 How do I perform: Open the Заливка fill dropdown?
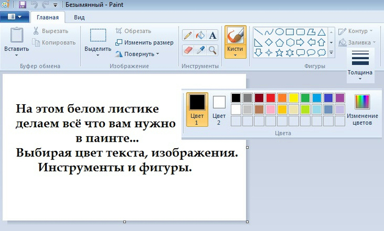point(357,43)
